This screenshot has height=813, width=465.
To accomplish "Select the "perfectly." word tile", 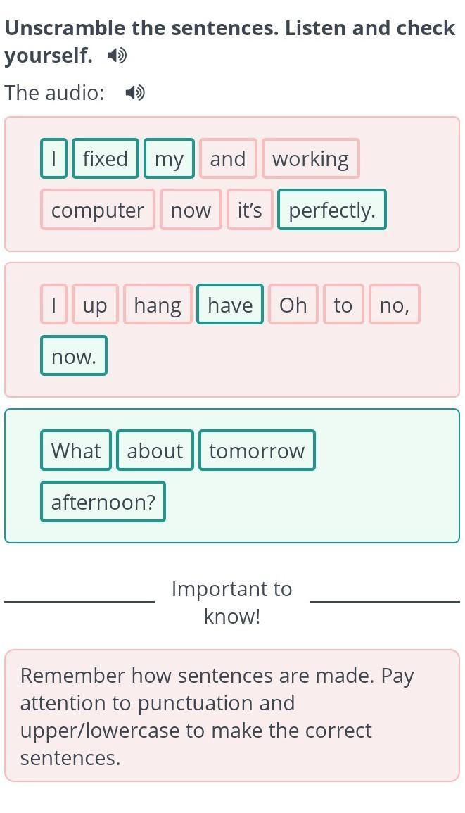I will pyautogui.click(x=332, y=210).
